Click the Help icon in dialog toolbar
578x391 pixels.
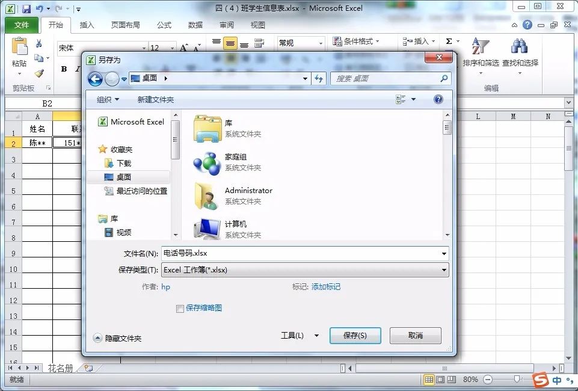438,99
